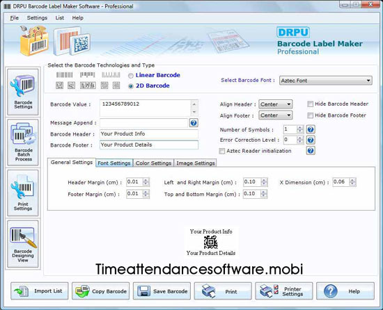Click the help icon for Aztec Reader initialization

(x=311, y=151)
